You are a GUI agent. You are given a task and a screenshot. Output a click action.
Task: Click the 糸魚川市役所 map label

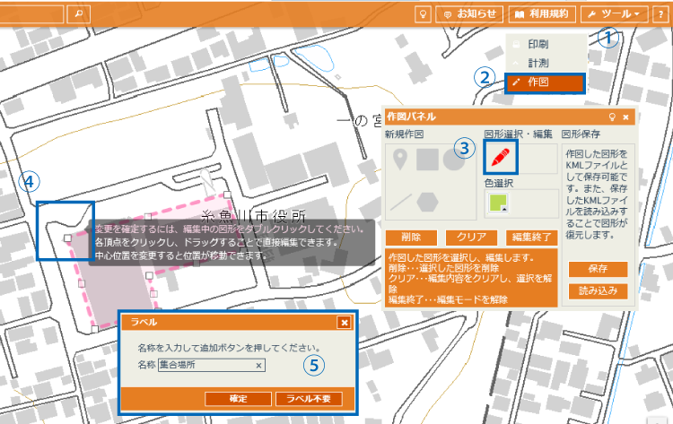click(254, 217)
